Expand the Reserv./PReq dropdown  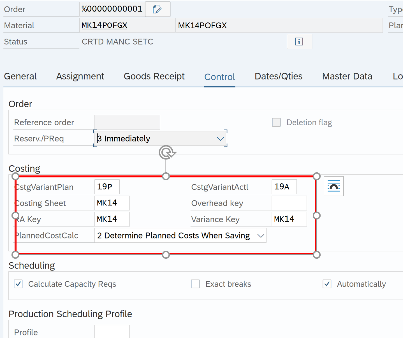coord(220,139)
